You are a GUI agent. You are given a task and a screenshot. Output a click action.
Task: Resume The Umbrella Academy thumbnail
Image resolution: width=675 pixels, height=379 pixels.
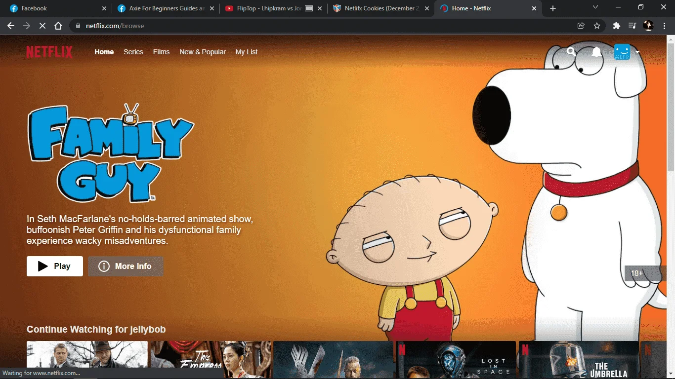pos(579,360)
